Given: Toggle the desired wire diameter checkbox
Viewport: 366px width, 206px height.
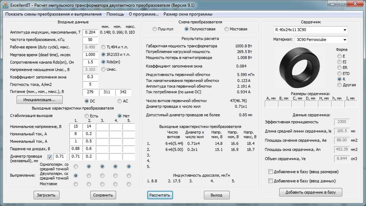Looking at the screenshot, I should point(49,157).
